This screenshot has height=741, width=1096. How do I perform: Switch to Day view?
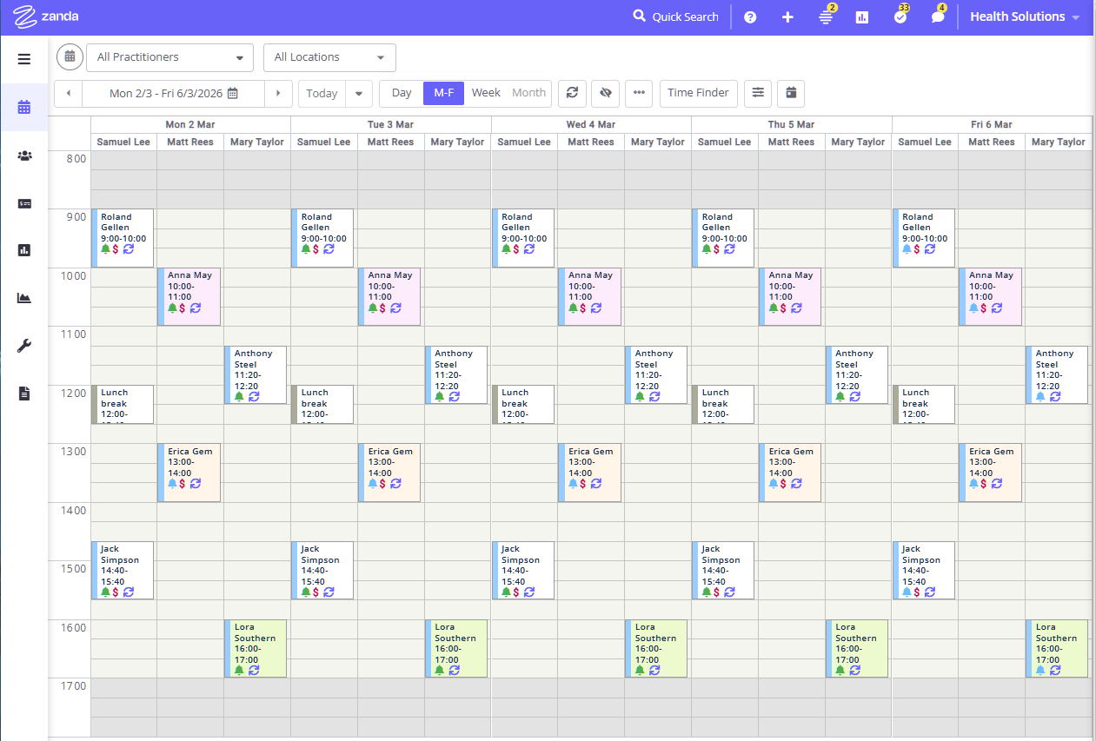[402, 93]
